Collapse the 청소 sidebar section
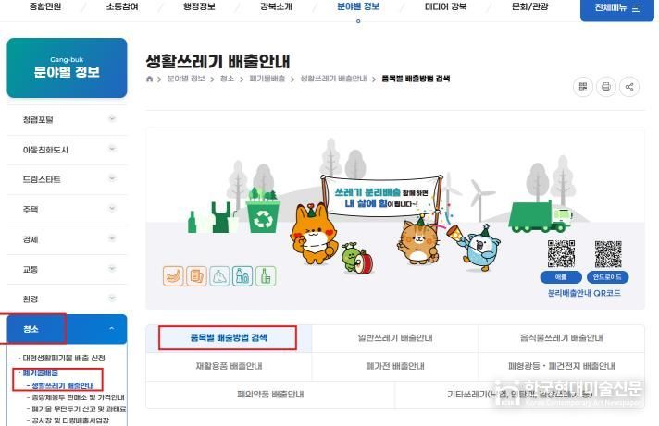659x426 pixels. pyautogui.click(x=67, y=329)
